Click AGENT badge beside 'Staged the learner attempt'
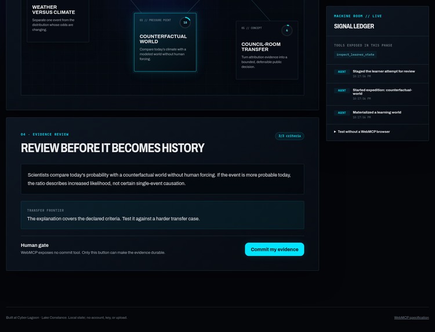The width and height of the screenshot is (435, 332). coord(342,72)
